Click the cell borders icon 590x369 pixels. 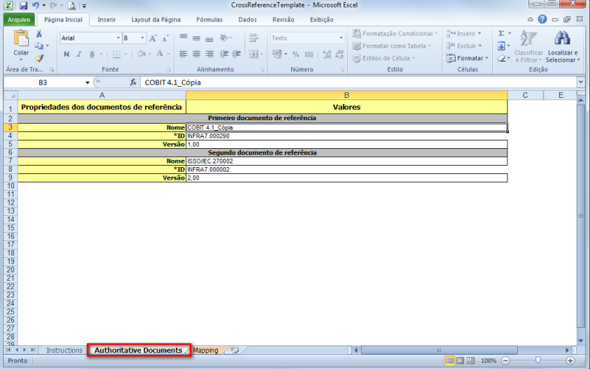[x=117, y=54]
